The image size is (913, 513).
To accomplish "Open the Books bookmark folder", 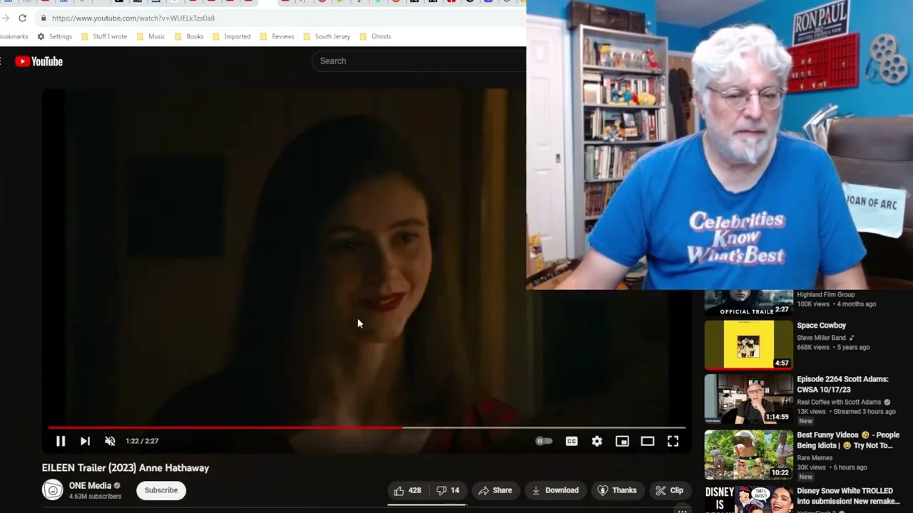I will point(189,36).
